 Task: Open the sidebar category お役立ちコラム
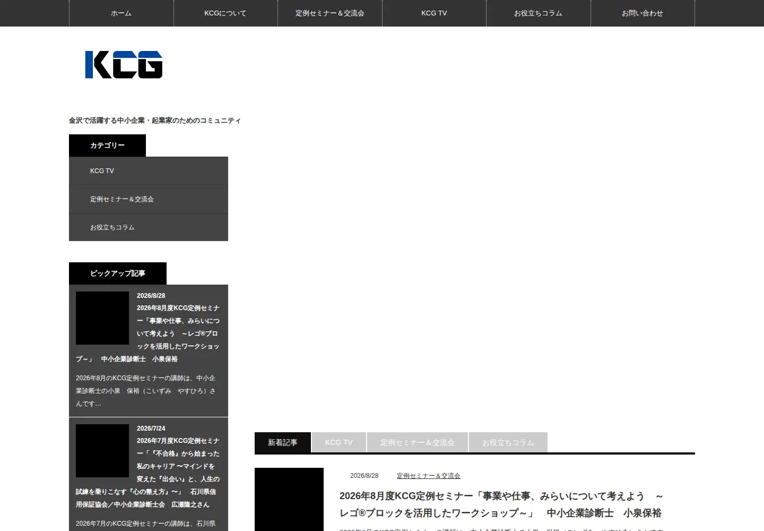(x=149, y=227)
